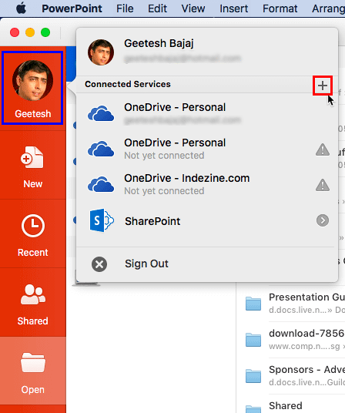Open the View menu
The width and height of the screenshot is (345, 413).
193,8
